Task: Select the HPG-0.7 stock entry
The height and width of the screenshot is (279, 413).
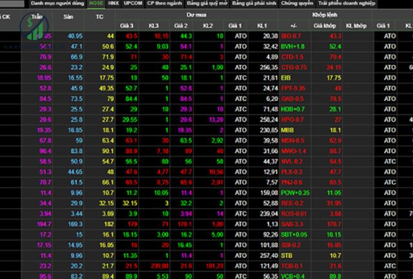Action: (x=292, y=119)
